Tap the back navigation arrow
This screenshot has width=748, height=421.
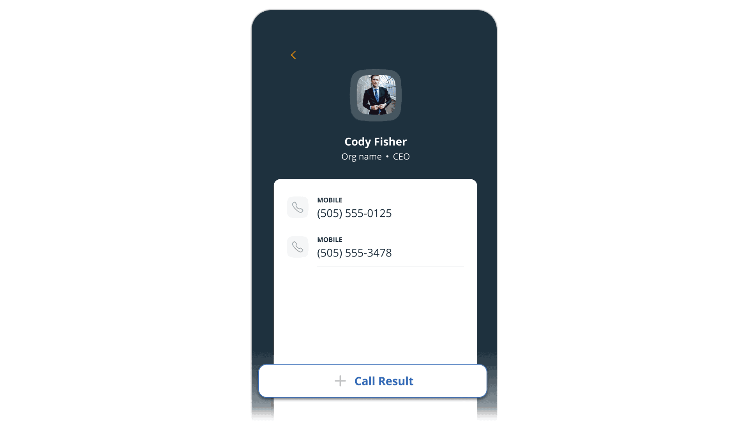[293, 55]
